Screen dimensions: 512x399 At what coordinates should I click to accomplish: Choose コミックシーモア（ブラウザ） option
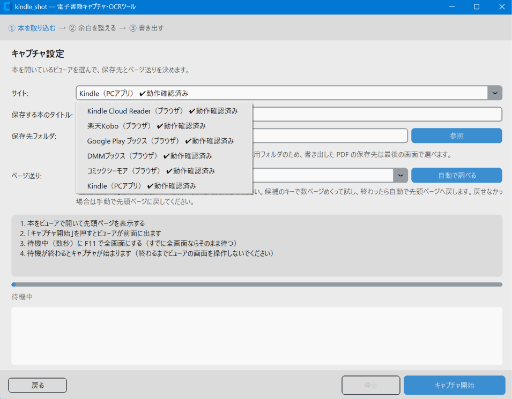pos(164,171)
